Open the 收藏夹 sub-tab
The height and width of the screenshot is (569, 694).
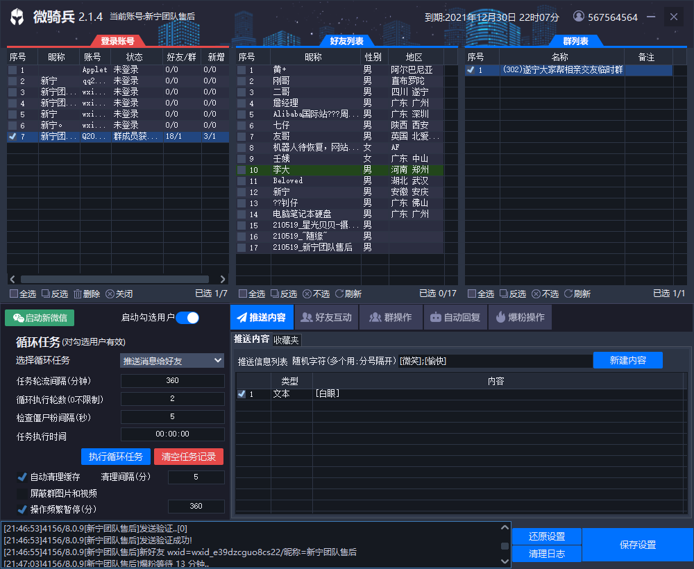pyautogui.click(x=286, y=340)
